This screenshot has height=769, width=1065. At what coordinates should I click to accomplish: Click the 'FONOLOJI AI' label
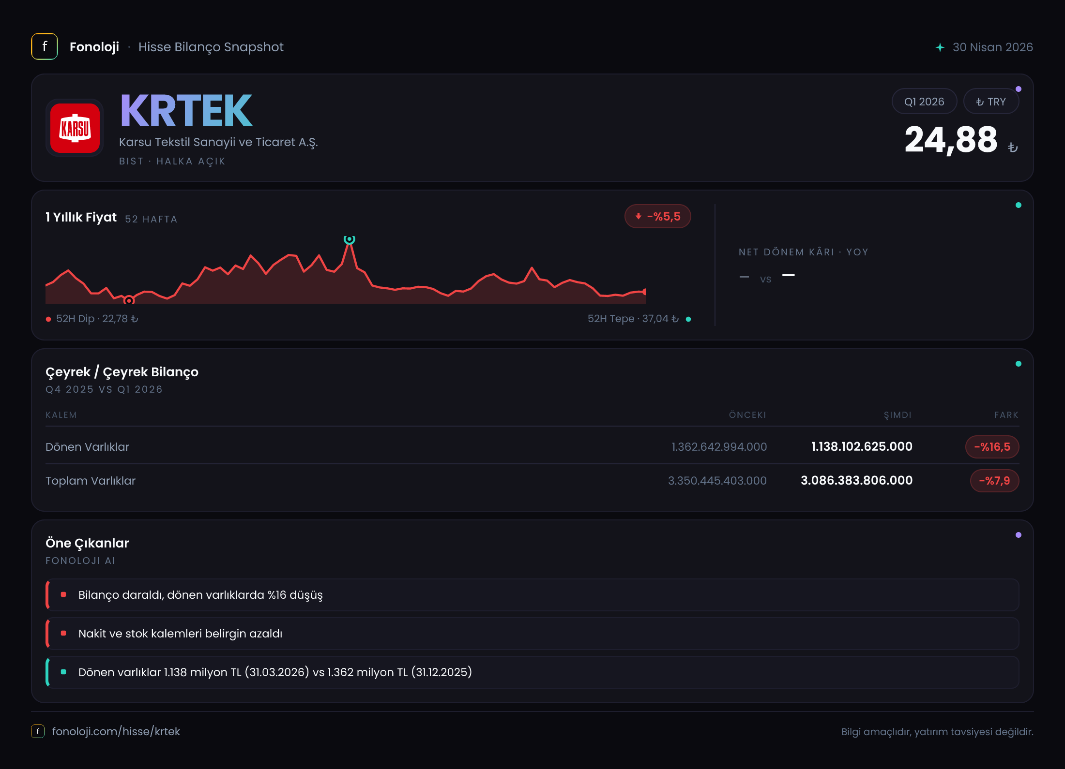[x=80, y=561]
